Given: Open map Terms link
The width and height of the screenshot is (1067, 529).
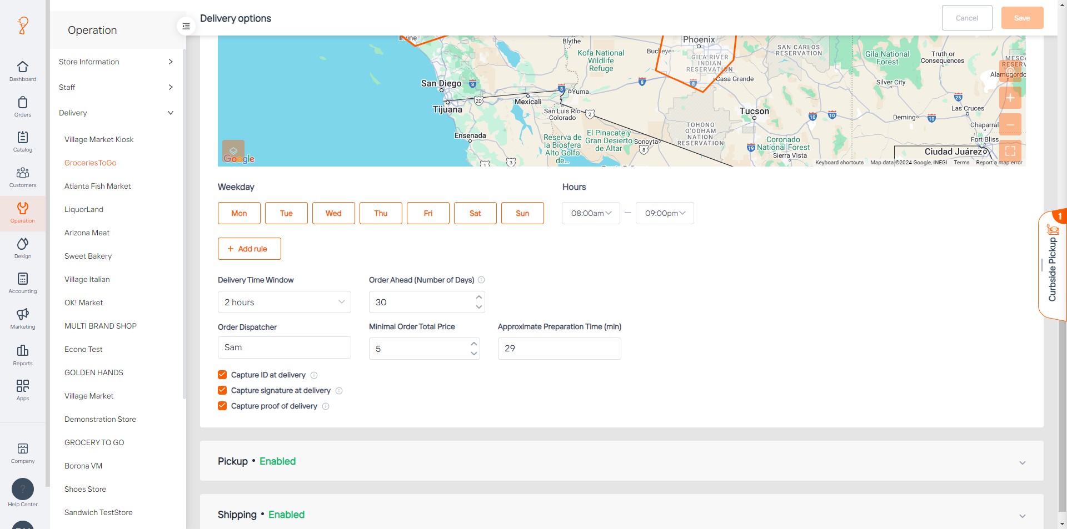Looking at the screenshot, I should click(x=961, y=163).
